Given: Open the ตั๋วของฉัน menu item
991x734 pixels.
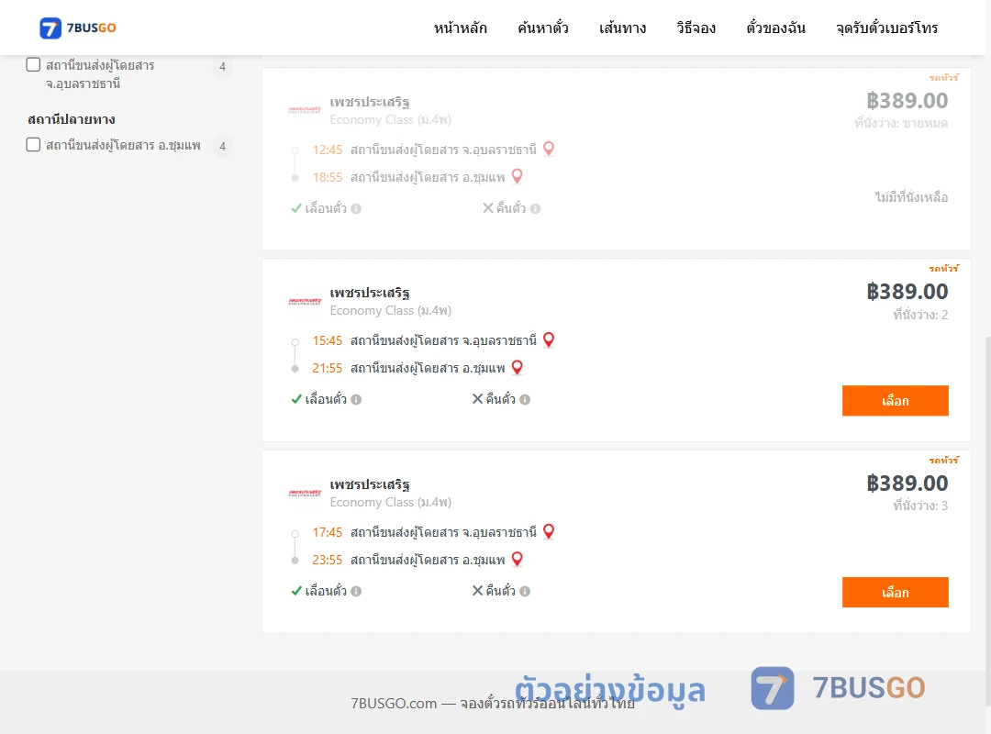Looking at the screenshot, I should [x=775, y=28].
